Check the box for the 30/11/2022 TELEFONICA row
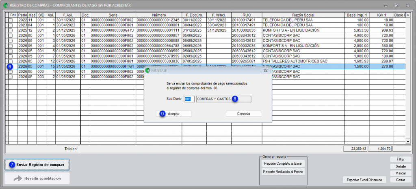 pos(11,20)
